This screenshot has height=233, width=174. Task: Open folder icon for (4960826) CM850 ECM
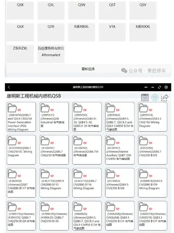pyautogui.click(x=78, y=207)
